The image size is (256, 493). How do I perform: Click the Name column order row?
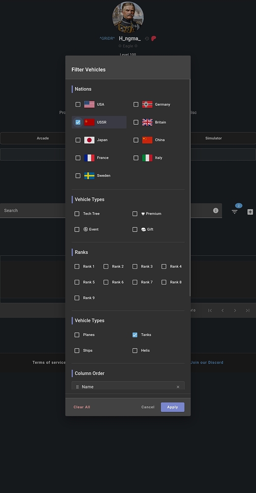tap(128, 387)
